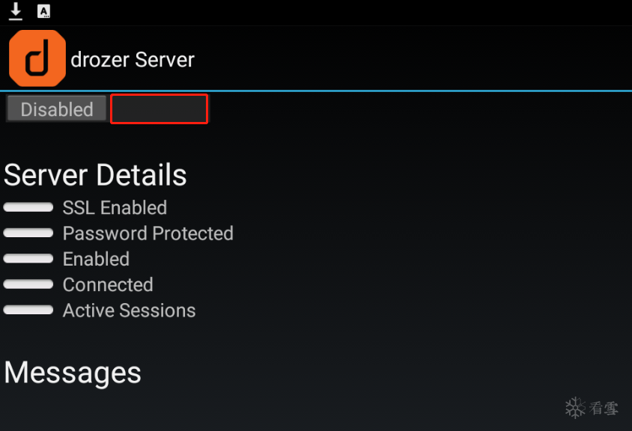Tap the download notification icon
632x431 pixels.
pyautogui.click(x=16, y=11)
